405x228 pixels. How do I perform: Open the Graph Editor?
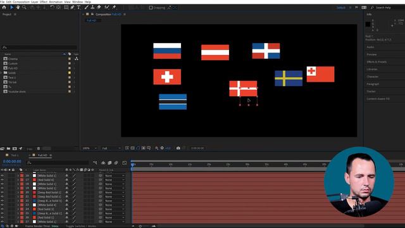[x=125, y=163]
